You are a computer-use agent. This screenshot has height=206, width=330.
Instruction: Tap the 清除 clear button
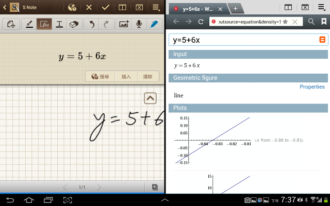[x=148, y=77]
